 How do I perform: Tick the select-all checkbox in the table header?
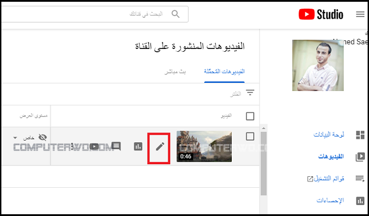point(250,116)
